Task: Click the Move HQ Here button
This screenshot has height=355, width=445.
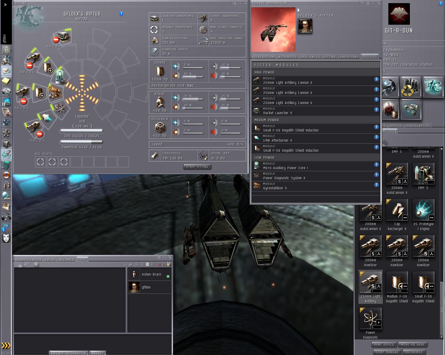Action: point(413,345)
